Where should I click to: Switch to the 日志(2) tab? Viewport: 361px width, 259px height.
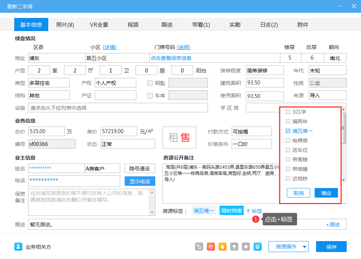coord(269,25)
